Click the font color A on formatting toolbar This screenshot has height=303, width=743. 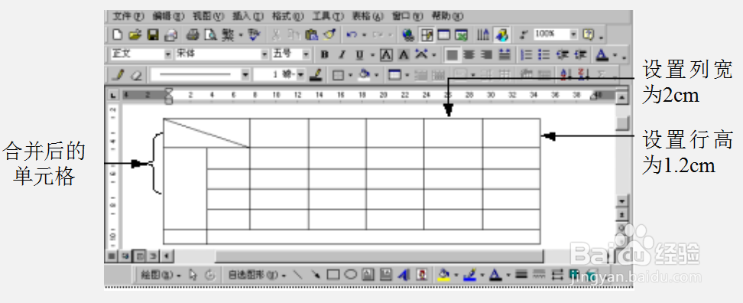click(x=602, y=54)
